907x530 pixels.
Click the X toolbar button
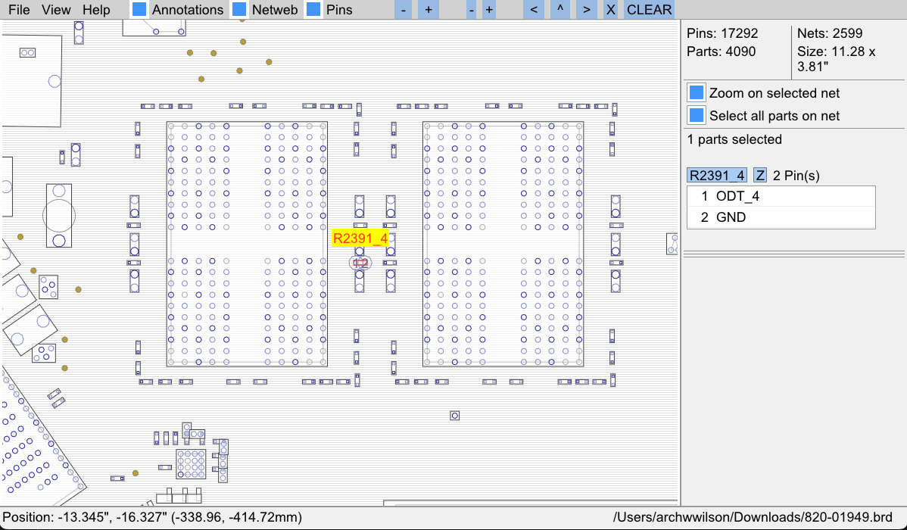[x=610, y=10]
